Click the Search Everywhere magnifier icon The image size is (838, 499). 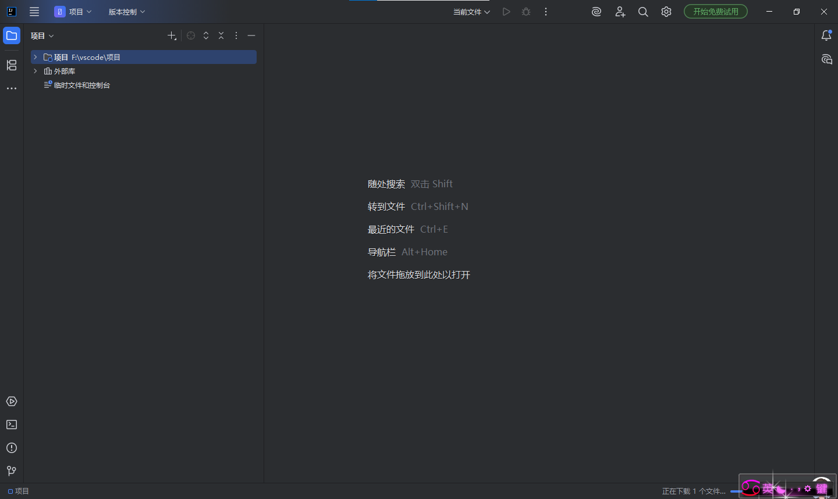point(643,12)
